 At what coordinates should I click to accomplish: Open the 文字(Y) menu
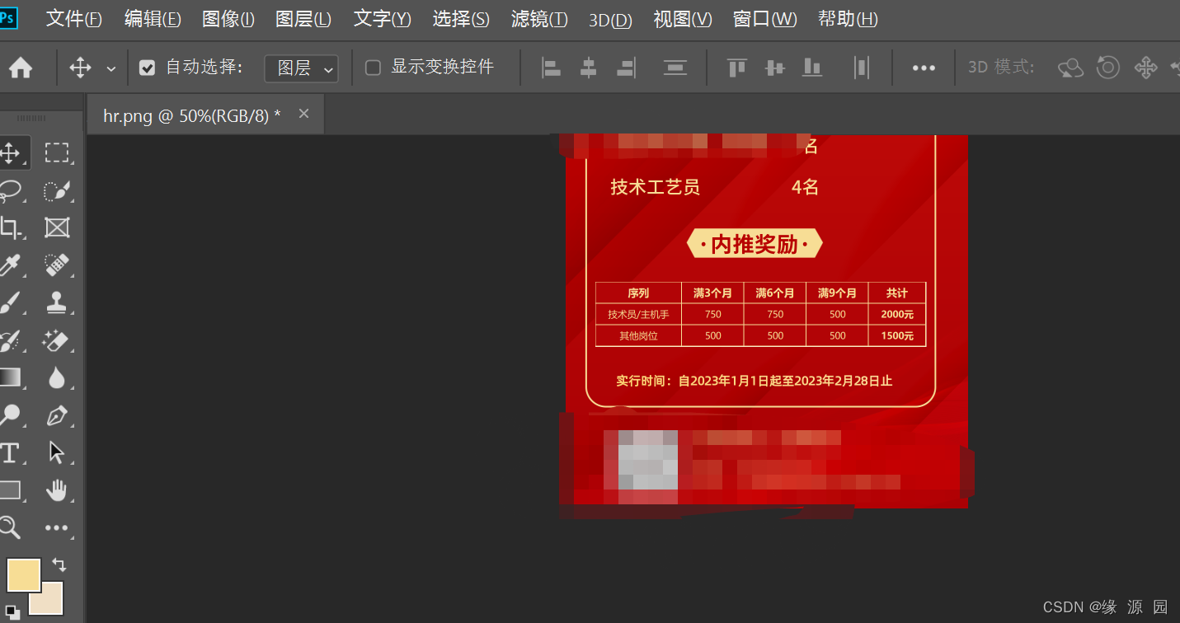coord(383,19)
